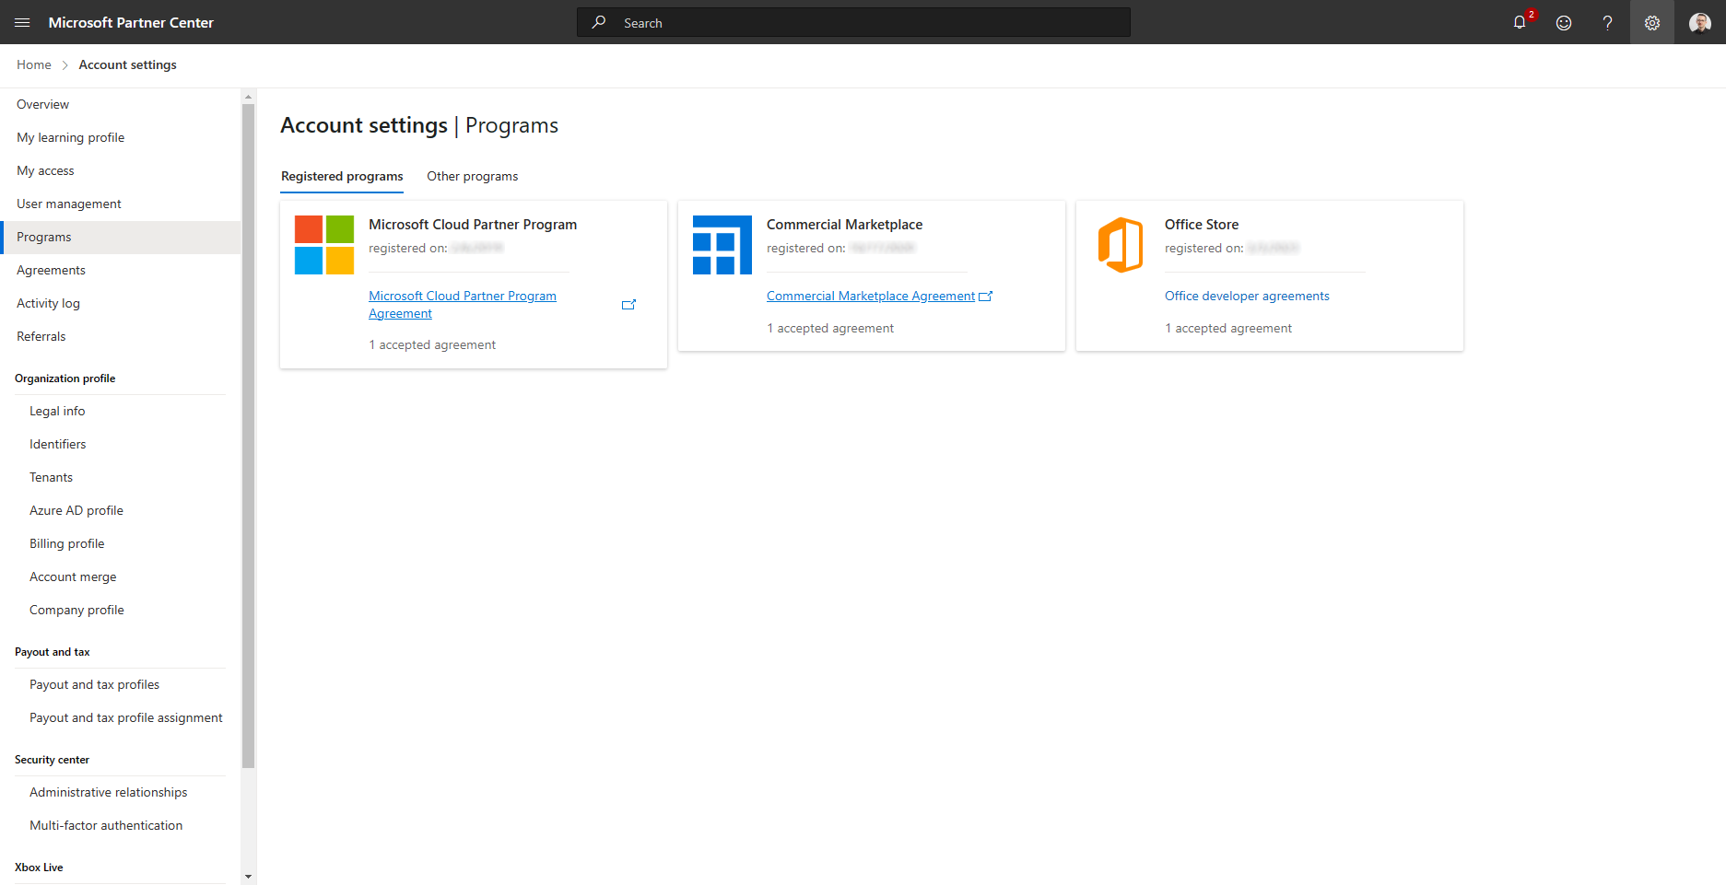Click sidebar scrollbar down arrow
Image resolution: width=1726 pixels, height=885 pixels.
pyautogui.click(x=248, y=877)
